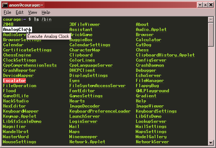Viewport: 216px width, 148px height.
Task: Open the Edit menu
Action: click(19, 12)
